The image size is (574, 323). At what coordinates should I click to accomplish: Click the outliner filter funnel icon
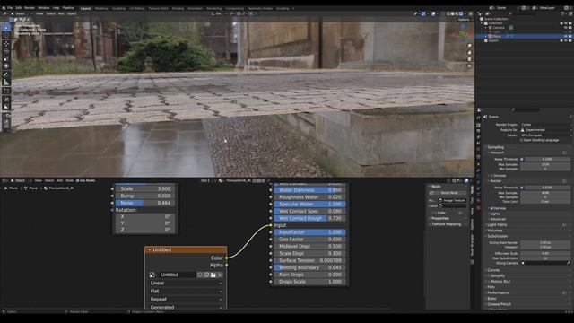[x=562, y=13]
